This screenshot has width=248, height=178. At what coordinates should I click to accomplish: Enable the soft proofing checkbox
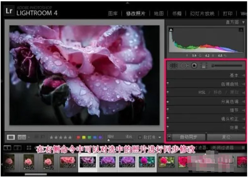140,137
